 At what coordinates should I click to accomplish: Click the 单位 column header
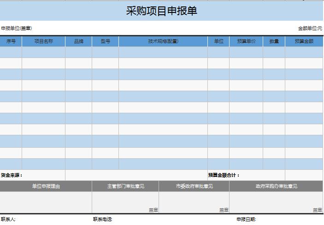click(218, 41)
